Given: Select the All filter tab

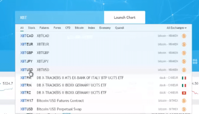Looking at the screenshot, I should (22, 28).
